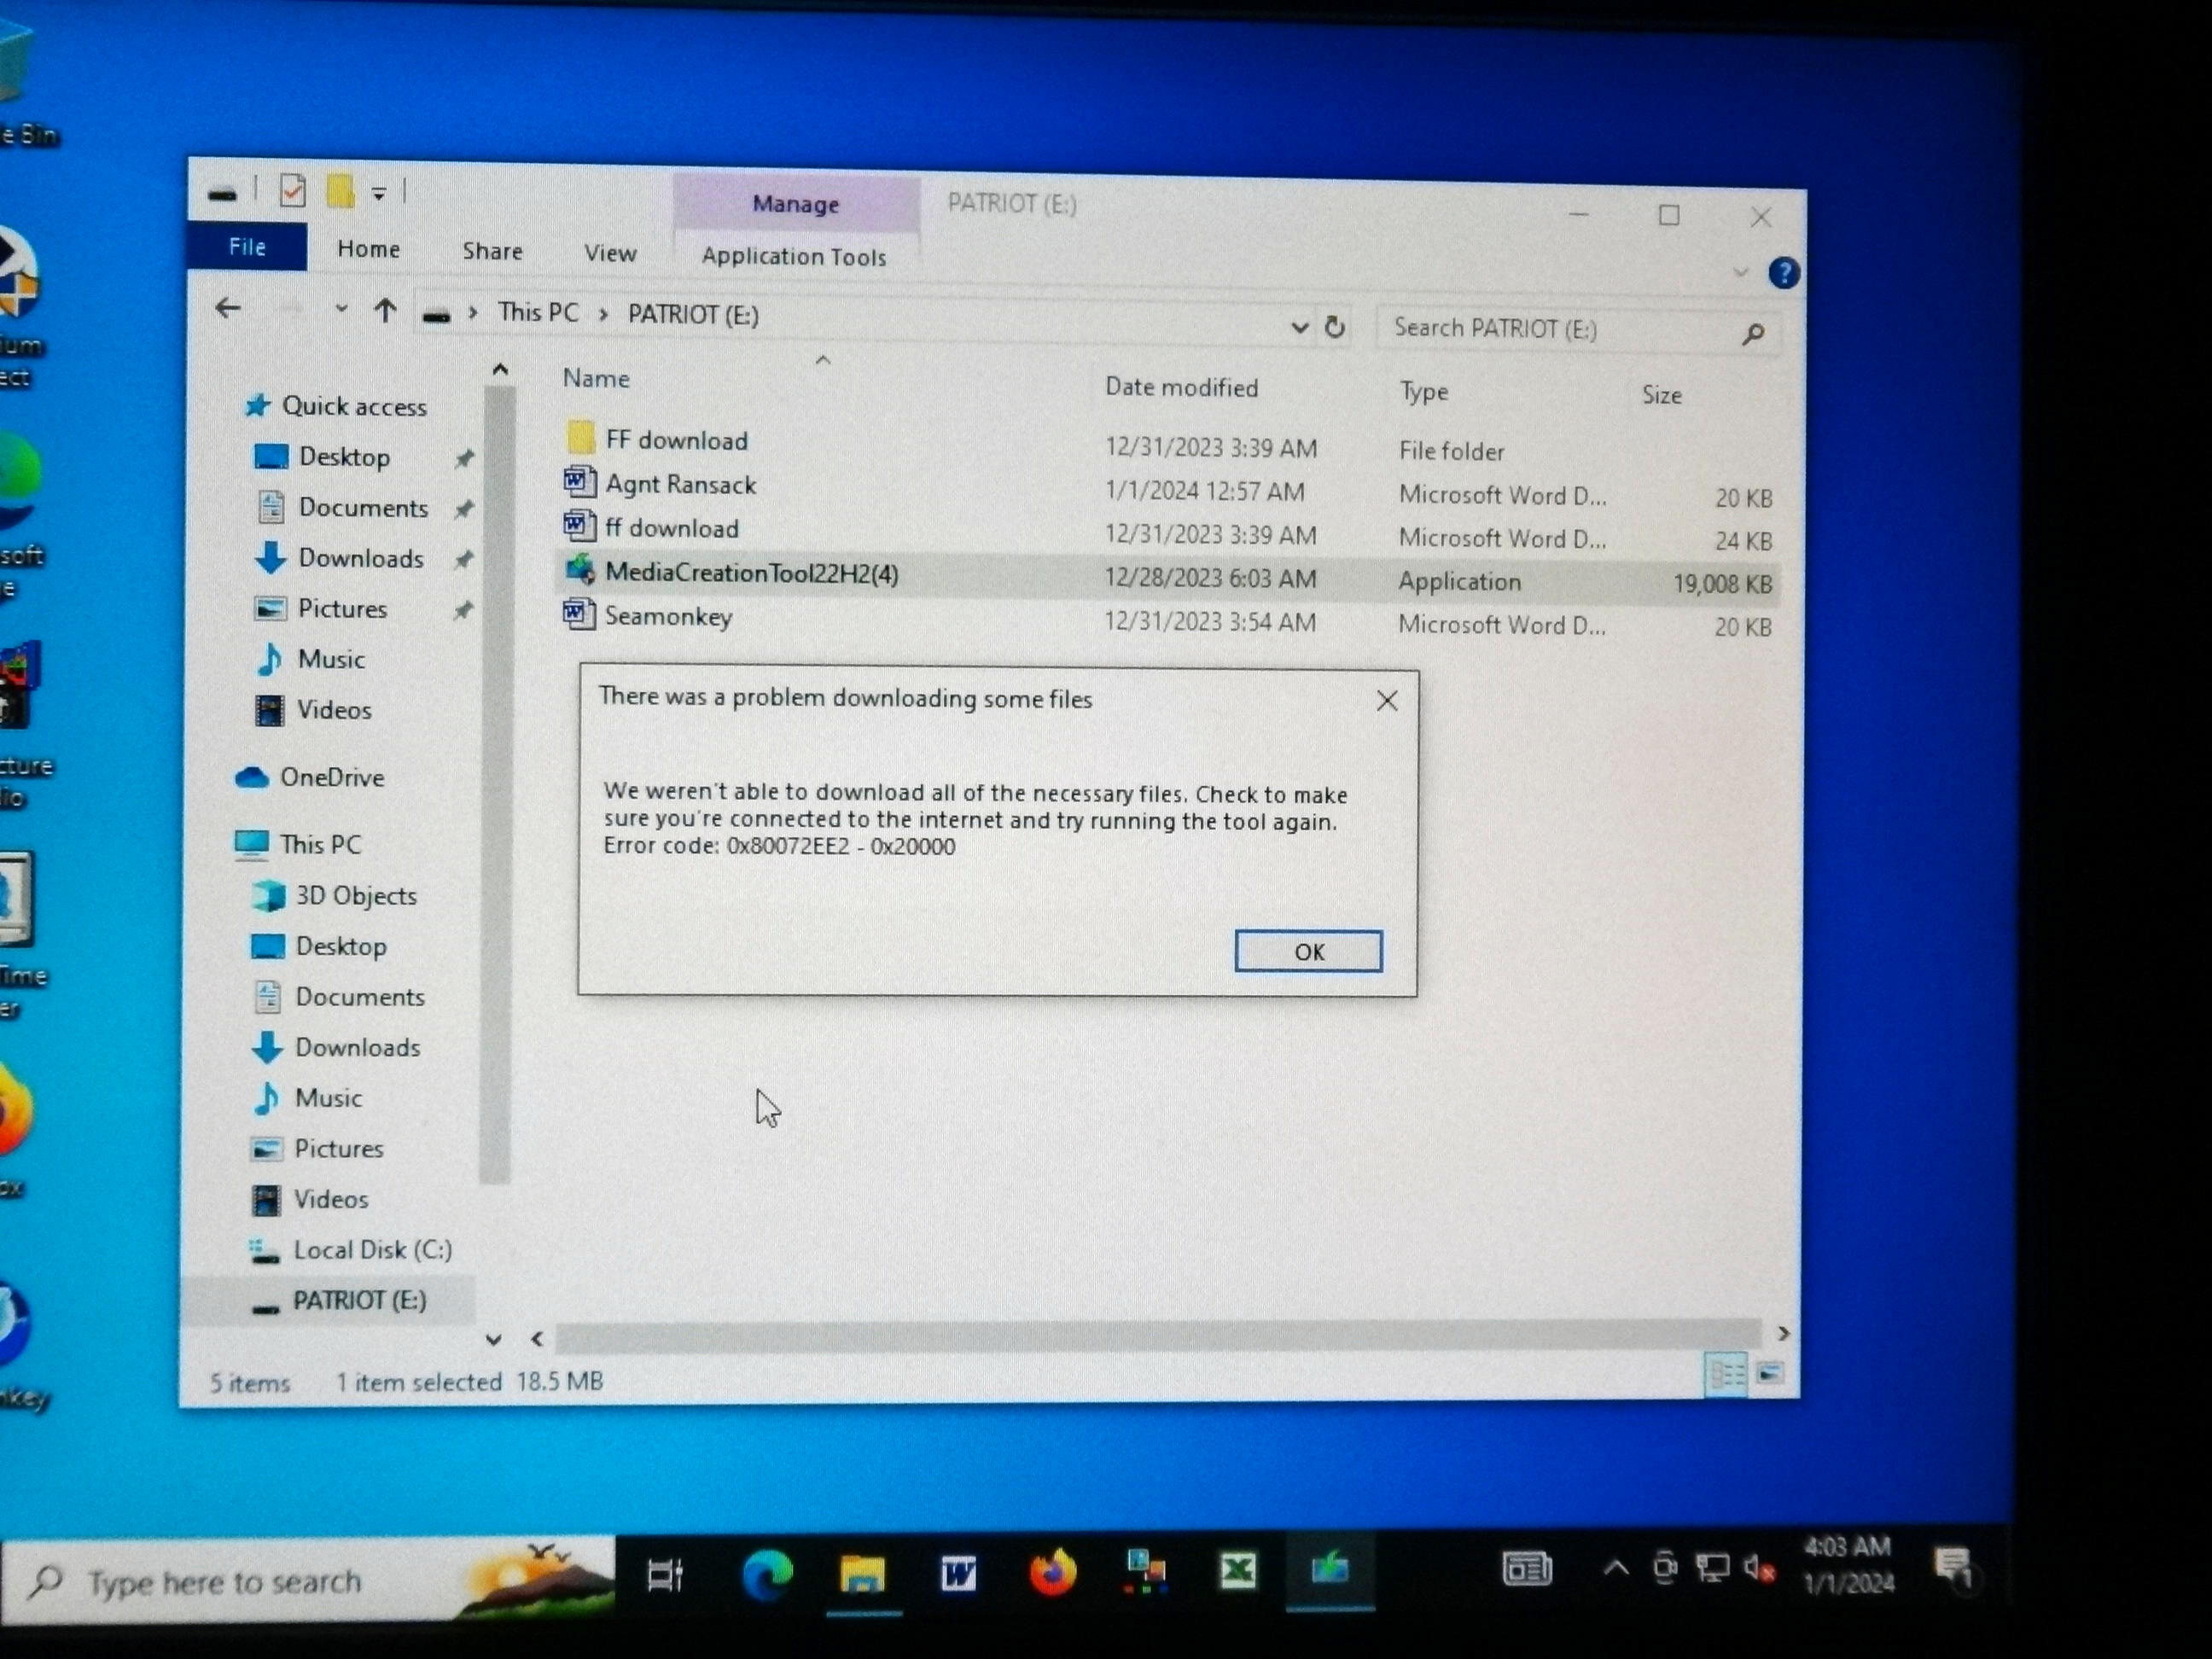Open recent locations dropdown arrow
Screen dimensions: 2212x1659
[x=341, y=310]
